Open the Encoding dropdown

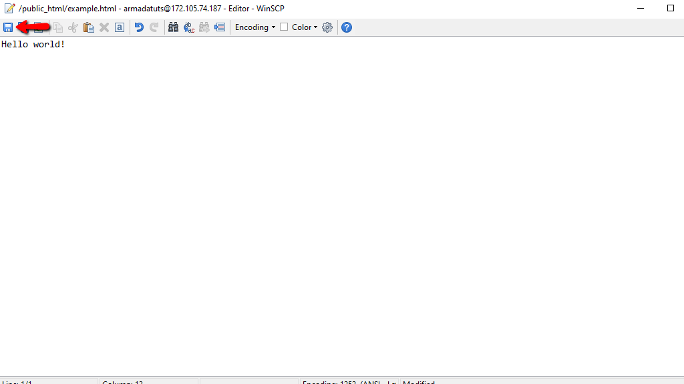[255, 27]
